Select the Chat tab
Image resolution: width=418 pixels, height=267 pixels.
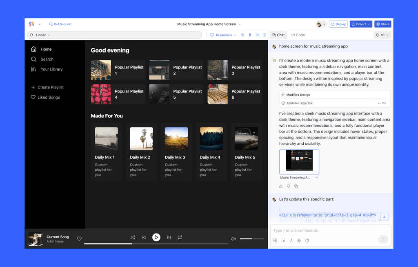click(x=278, y=35)
